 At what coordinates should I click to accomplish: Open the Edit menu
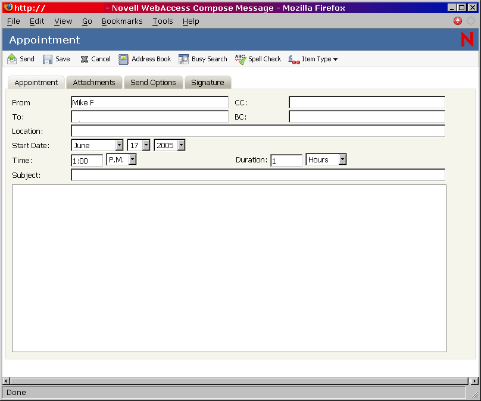(x=37, y=21)
